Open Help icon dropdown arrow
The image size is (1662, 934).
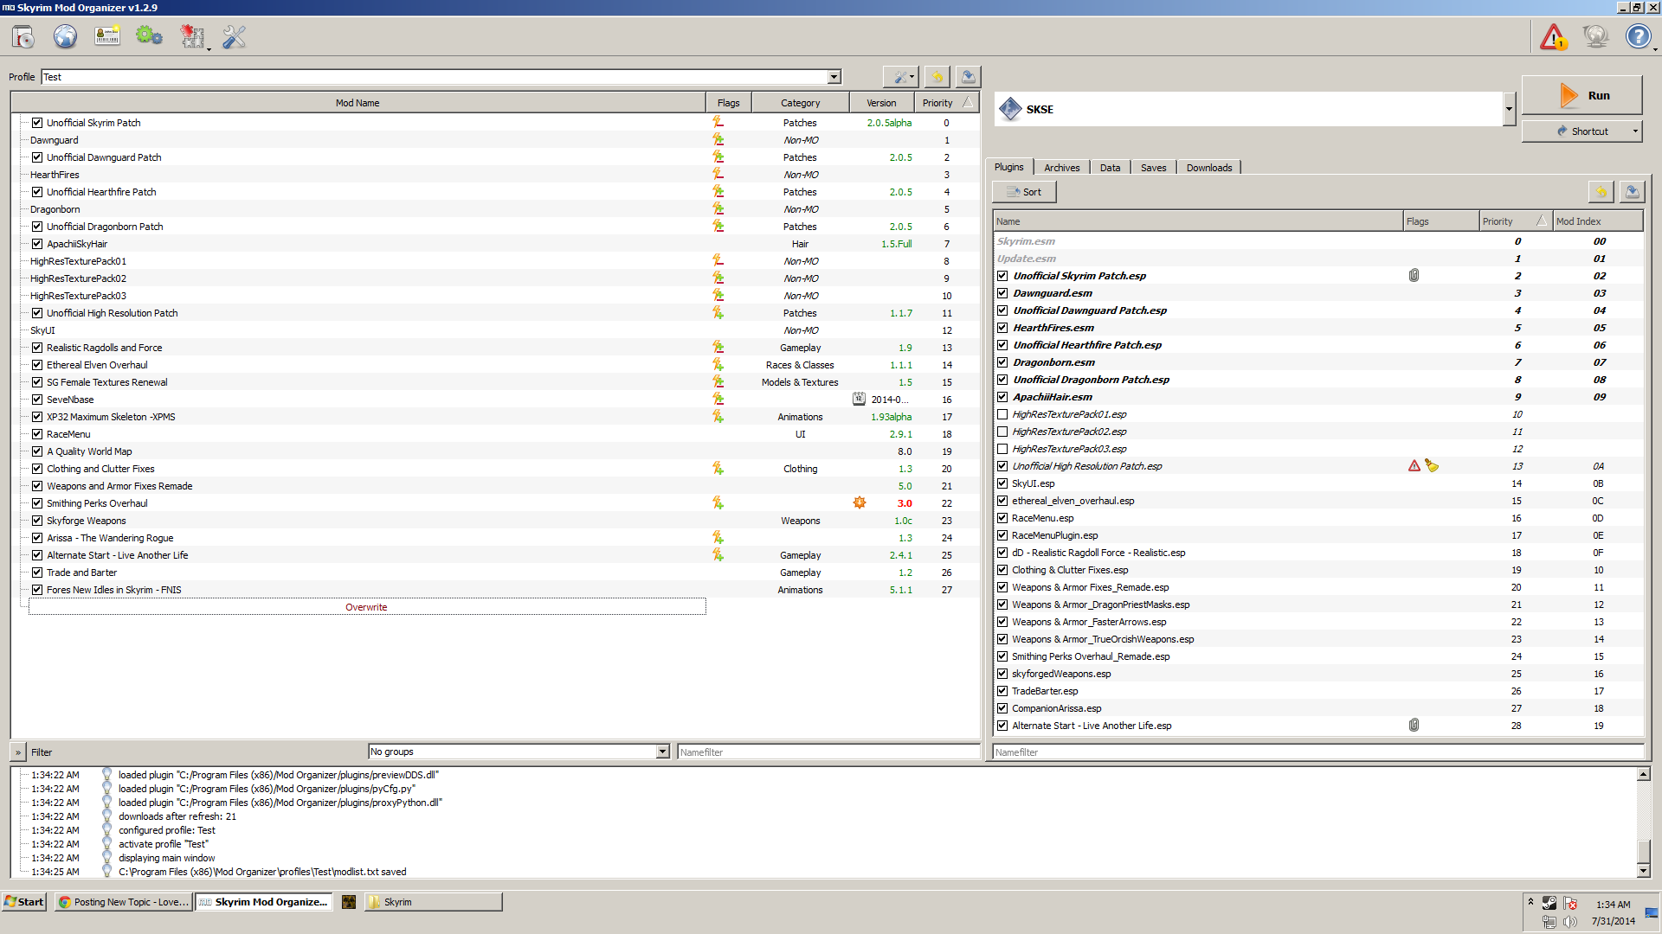(x=1655, y=49)
